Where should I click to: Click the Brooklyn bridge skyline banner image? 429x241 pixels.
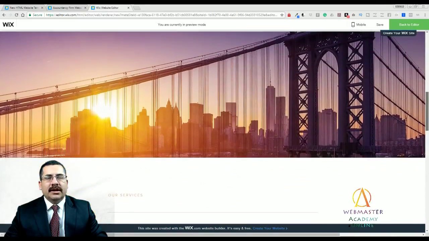click(212, 94)
